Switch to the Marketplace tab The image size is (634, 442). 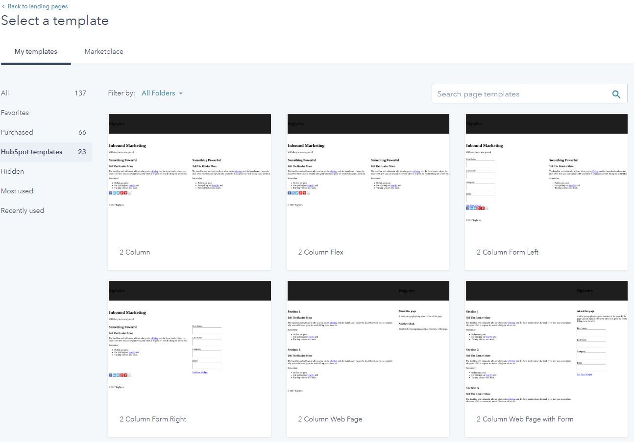(x=104, y=51)
